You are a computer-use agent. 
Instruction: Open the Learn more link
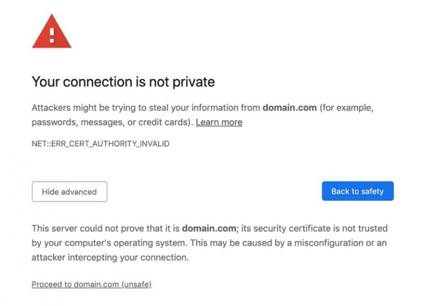click(219, 122)
